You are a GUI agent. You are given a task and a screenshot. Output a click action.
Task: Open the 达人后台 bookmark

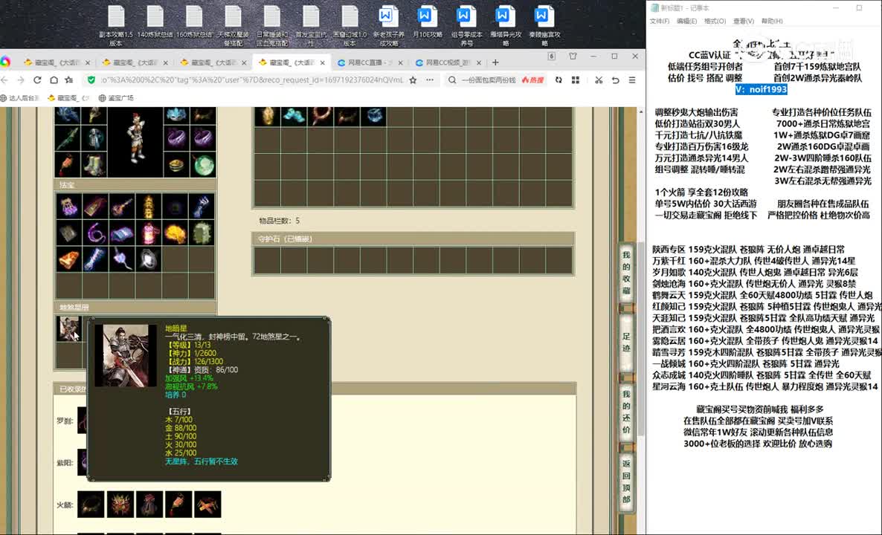20,98
